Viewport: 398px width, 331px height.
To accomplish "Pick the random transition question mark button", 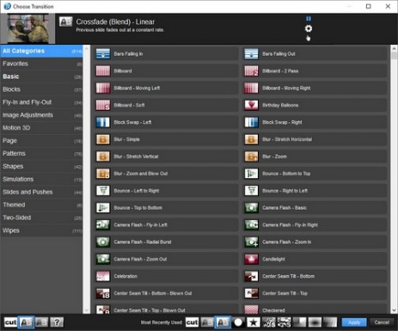I will click(x=57, y=322).
